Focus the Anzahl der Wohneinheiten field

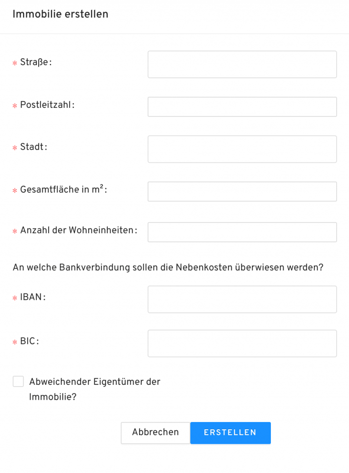(242, 232)
